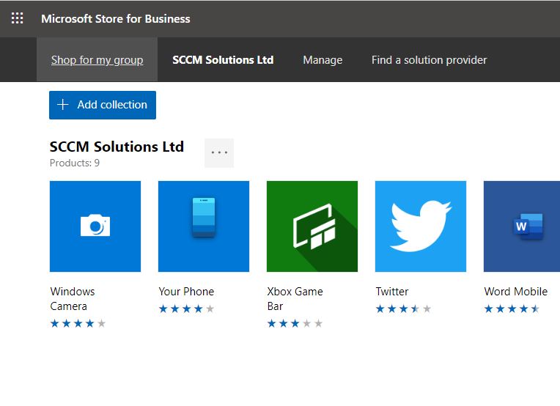
Task: Click the Twitter star rating
Action: coord(403,309)
